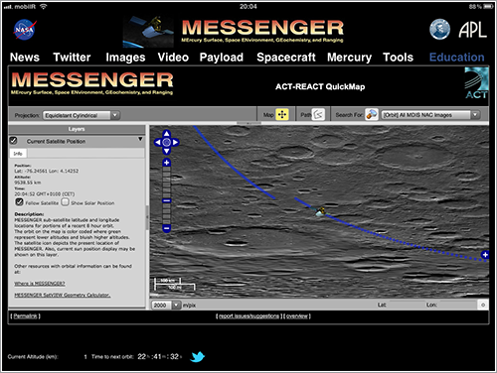The width and height of the screenshot is (497, 373).
Task: Zoom in with the top plus button
Action: pyautogui.click(x=167, y=163)
